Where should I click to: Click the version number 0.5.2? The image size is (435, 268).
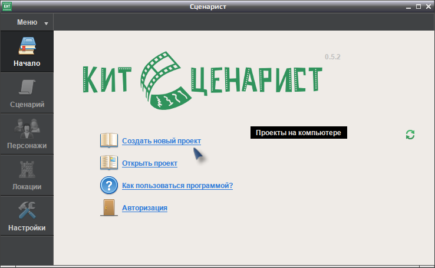[x=332, y=57]
